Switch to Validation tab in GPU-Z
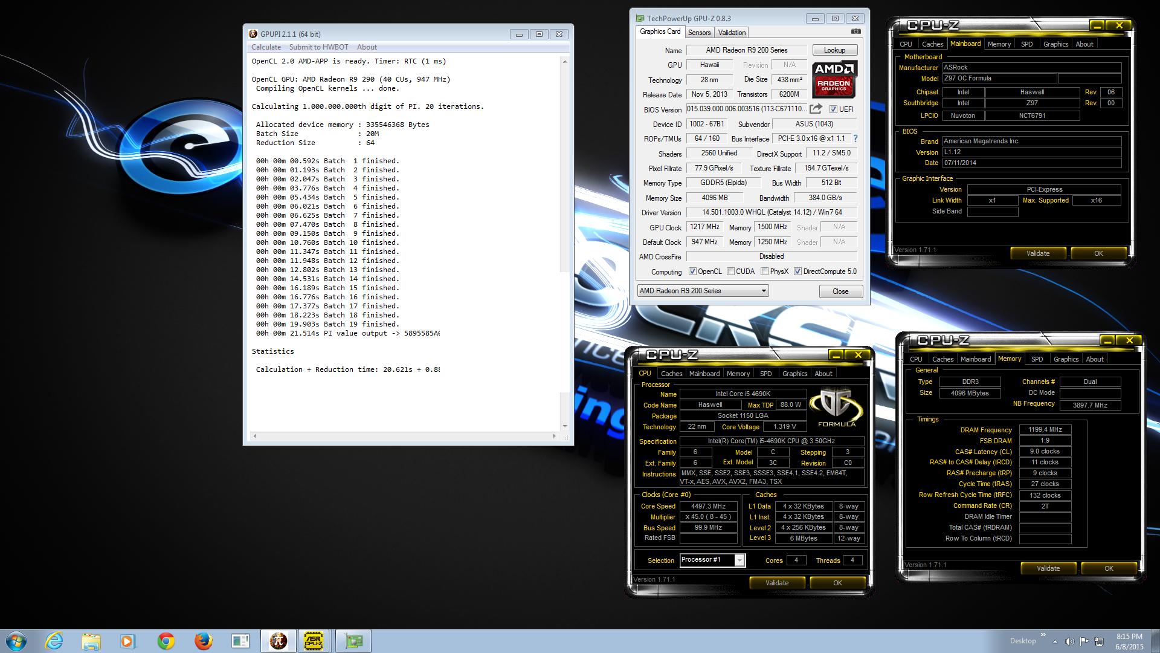 [x=732, y=33]
